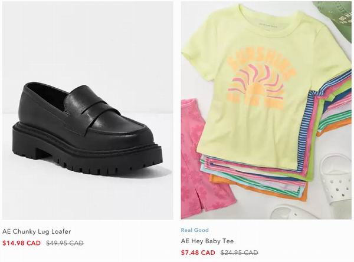Image resolution: width=354 pixels, height=262 pixels.
Task: Select the Real Good badge label
Action: pyautogui.click(x=195, y=230)
